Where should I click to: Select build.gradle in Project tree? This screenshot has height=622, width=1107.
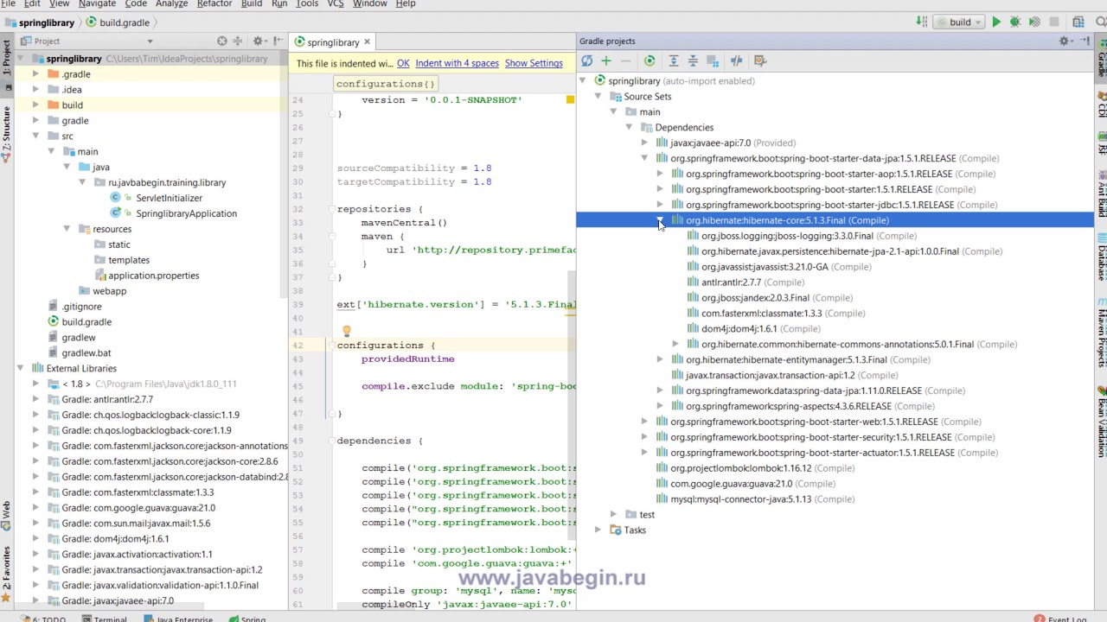86,322
